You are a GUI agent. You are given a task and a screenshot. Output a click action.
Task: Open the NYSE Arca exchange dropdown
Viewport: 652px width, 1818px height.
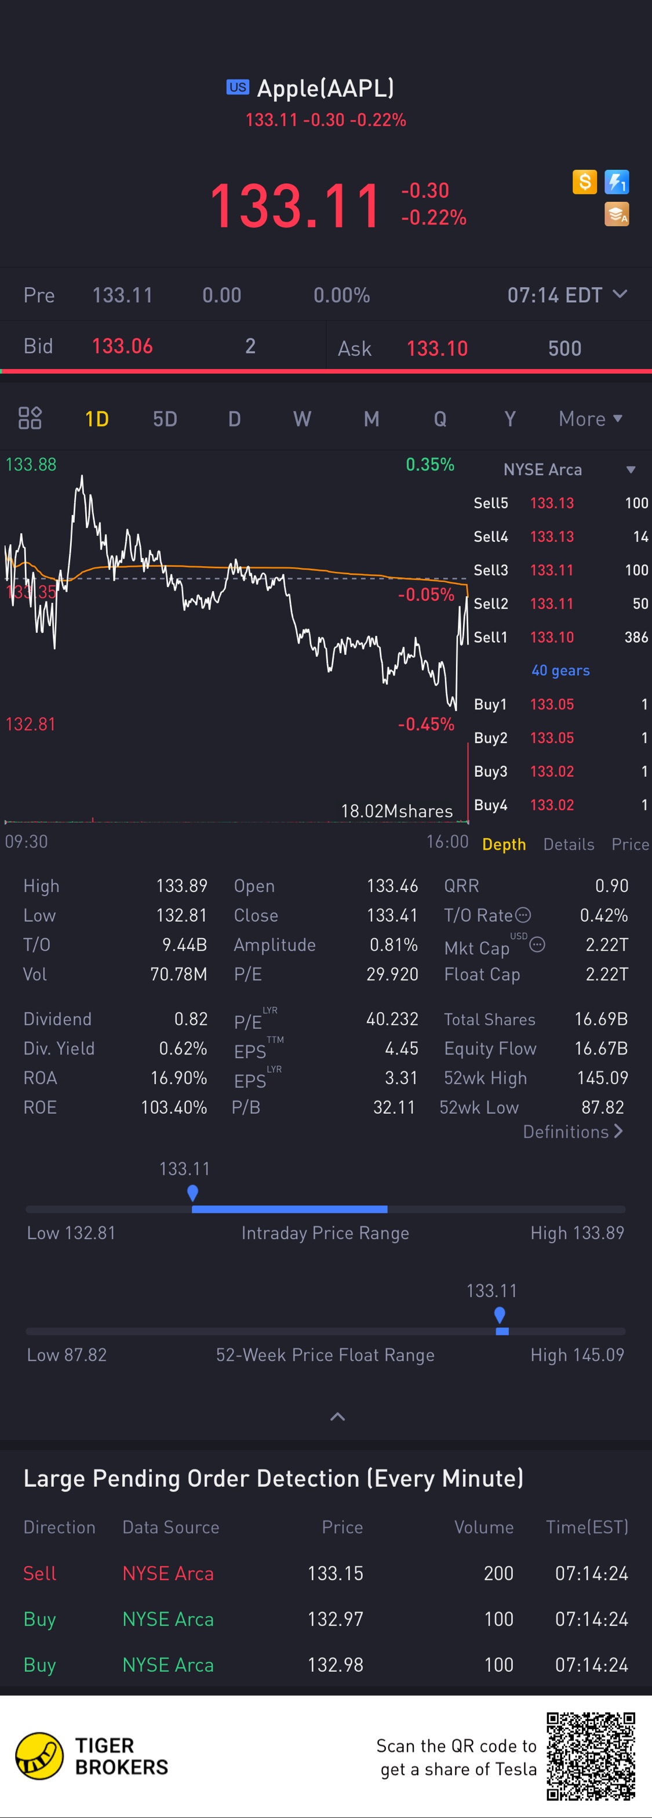tap(570, 469)
